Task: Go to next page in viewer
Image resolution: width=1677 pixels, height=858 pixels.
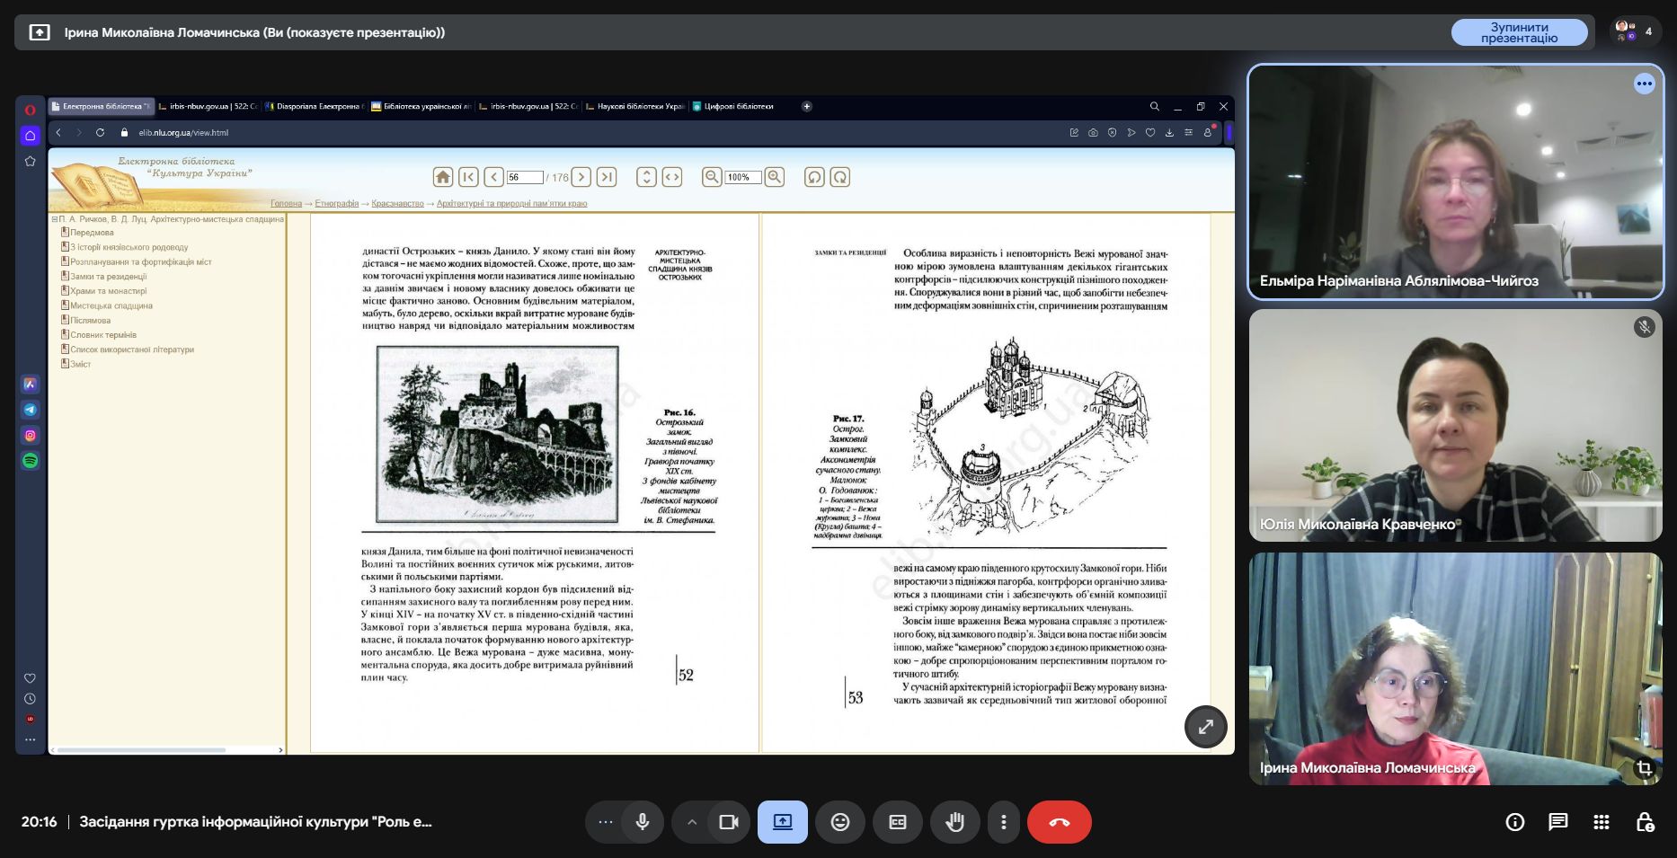Action: click(x=581, y=177)
